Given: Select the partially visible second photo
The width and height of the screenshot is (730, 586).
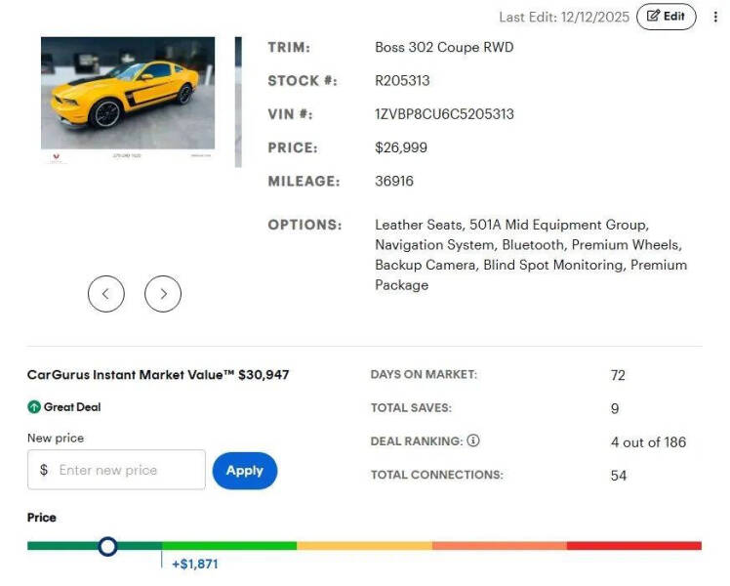Looking at the screenshot, I should click(238, 101).
